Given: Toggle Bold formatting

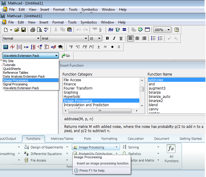Looking at the screenshot, I should [x=107, y=38].
